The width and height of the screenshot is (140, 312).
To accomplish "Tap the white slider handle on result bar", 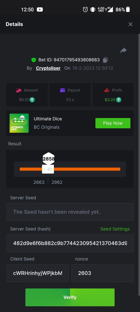I will pyautogui.click(x=48, y=169).
